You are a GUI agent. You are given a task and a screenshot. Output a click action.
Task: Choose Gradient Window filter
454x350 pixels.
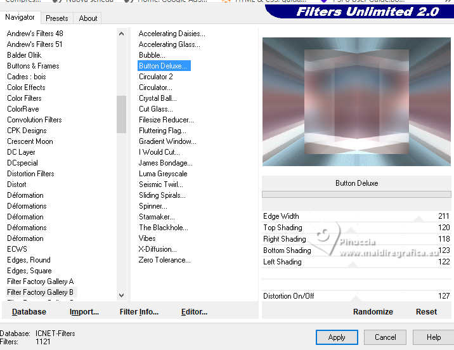(167, 141)
